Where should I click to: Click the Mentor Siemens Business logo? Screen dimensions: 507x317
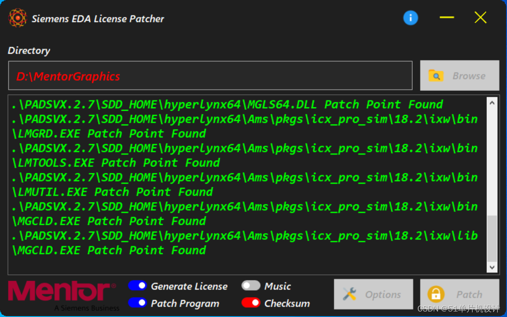(x=63, y=295)
